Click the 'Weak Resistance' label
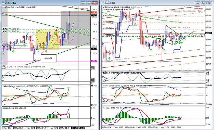This screenshot has height=130, width=214. (x=180, y=27)
